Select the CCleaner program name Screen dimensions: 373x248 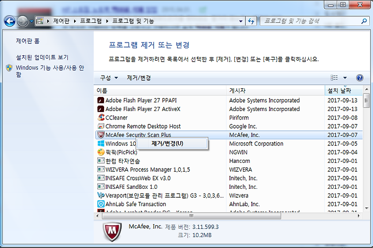tap(117, 118)
